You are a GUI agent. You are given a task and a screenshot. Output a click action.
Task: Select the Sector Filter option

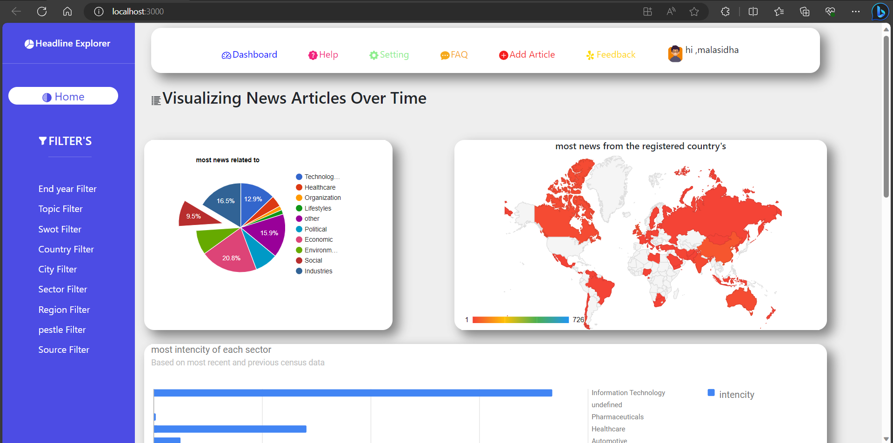click(63, 289)
